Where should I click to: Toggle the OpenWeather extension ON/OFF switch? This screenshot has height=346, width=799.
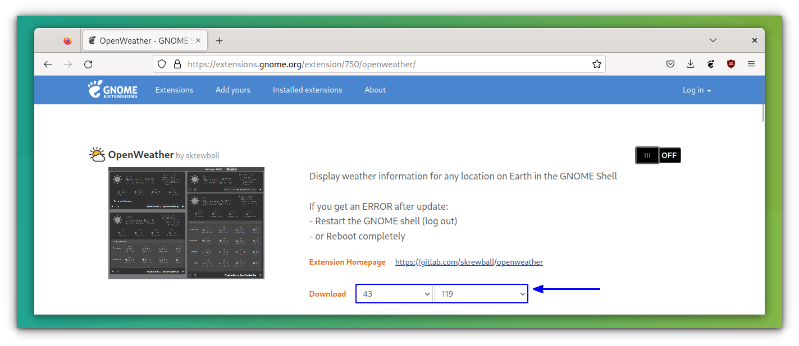[658, 155]
